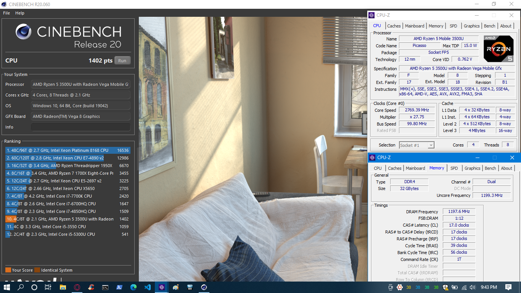The image size is (521, 293).
Task: Switch to Bench tab in lower CPU-Z
Action: pyautogui.click(x=490, y=168)
